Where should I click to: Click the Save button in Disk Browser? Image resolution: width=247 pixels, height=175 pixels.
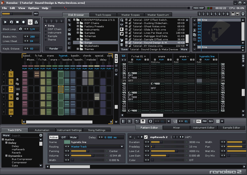tap(124, 49)
